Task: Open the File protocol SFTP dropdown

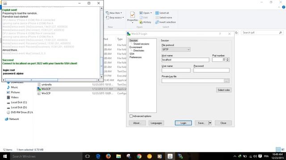Action: (176, 49)
